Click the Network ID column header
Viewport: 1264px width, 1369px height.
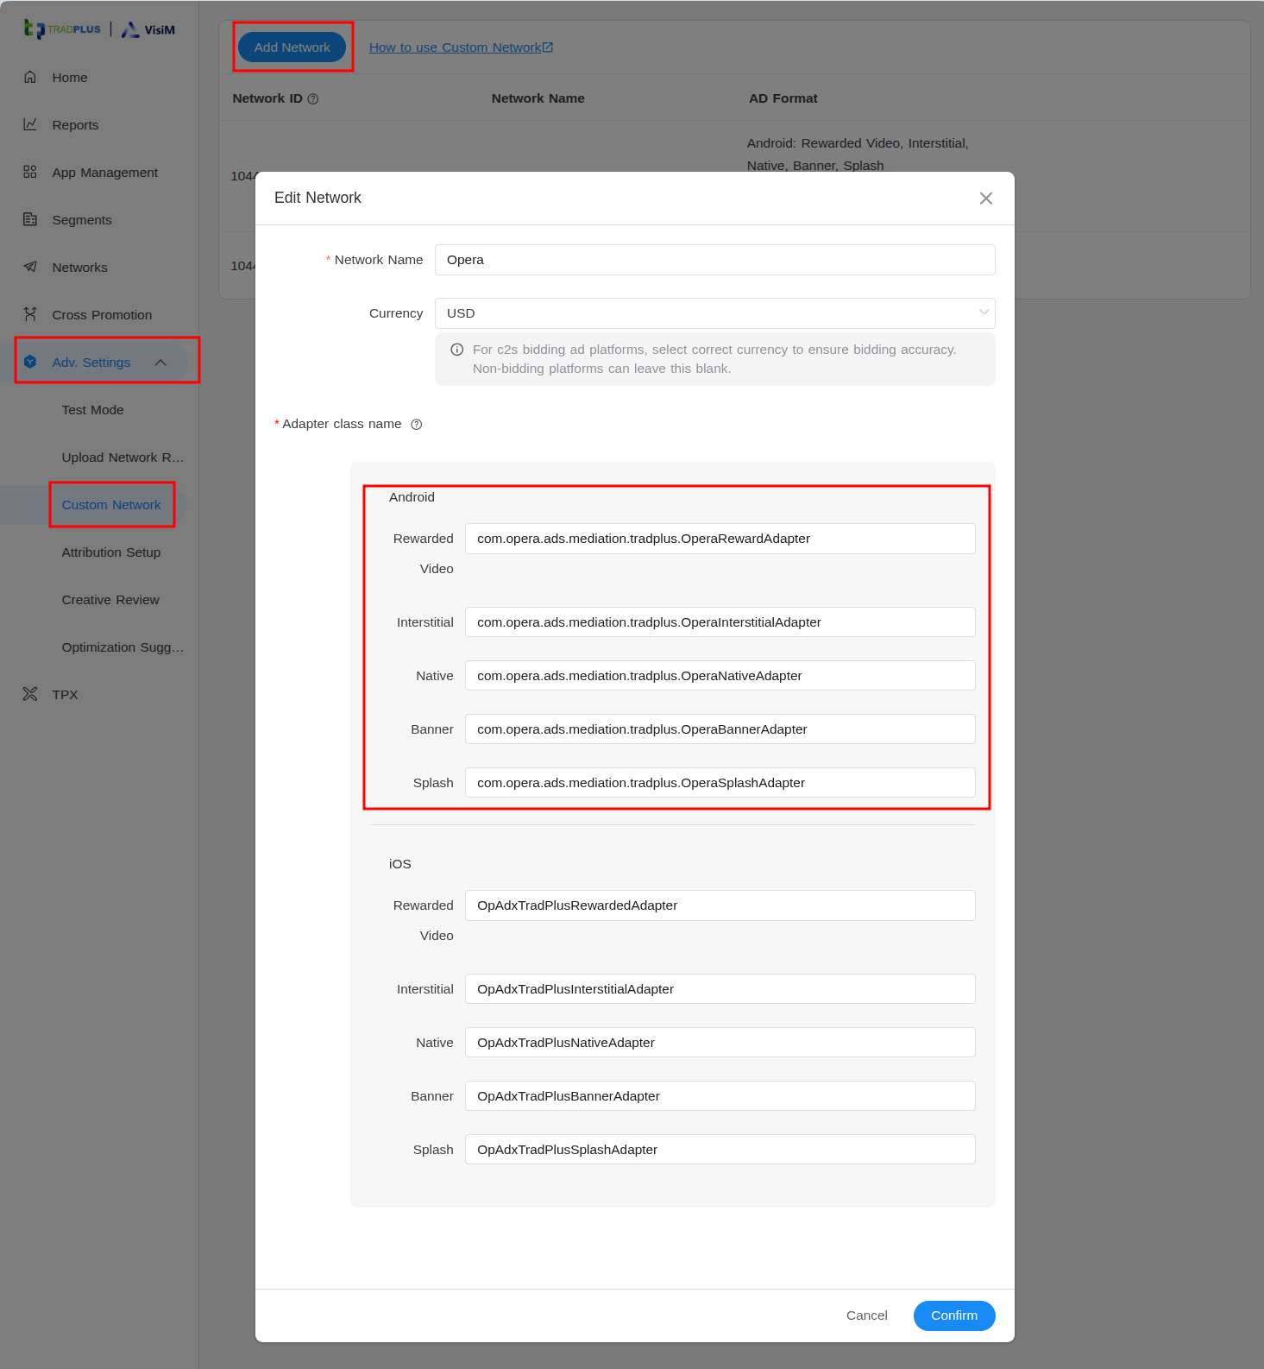click(267, 98)
